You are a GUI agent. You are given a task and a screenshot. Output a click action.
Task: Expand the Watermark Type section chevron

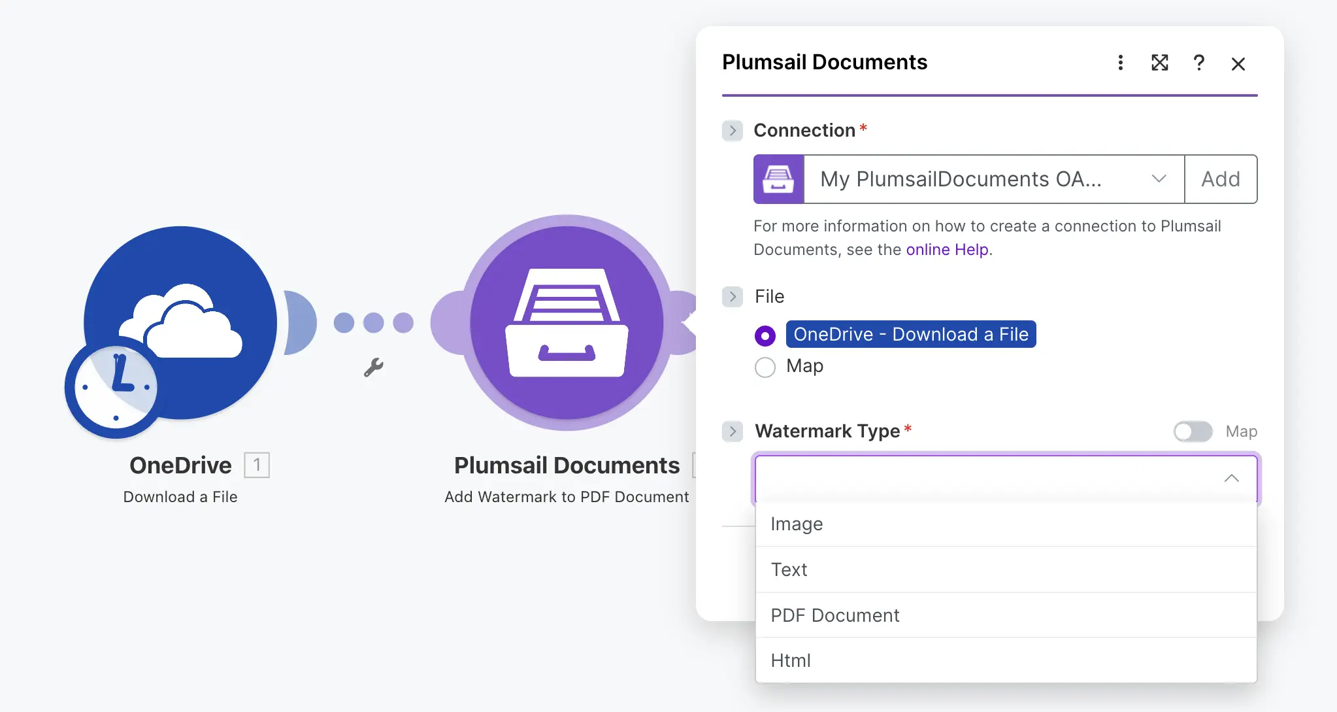(733, 432)
